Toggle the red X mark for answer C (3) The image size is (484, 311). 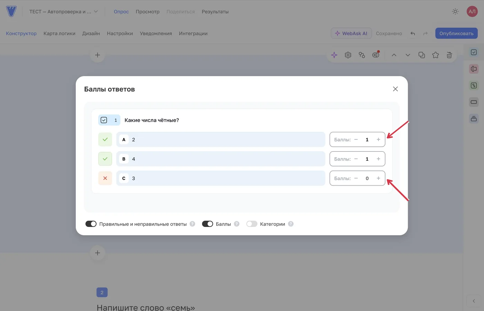click(x=105, y=178)
